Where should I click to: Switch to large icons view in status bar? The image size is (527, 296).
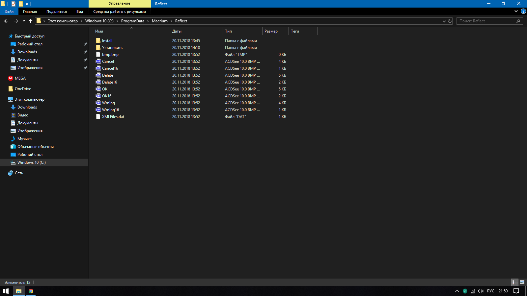coord(522,282)
